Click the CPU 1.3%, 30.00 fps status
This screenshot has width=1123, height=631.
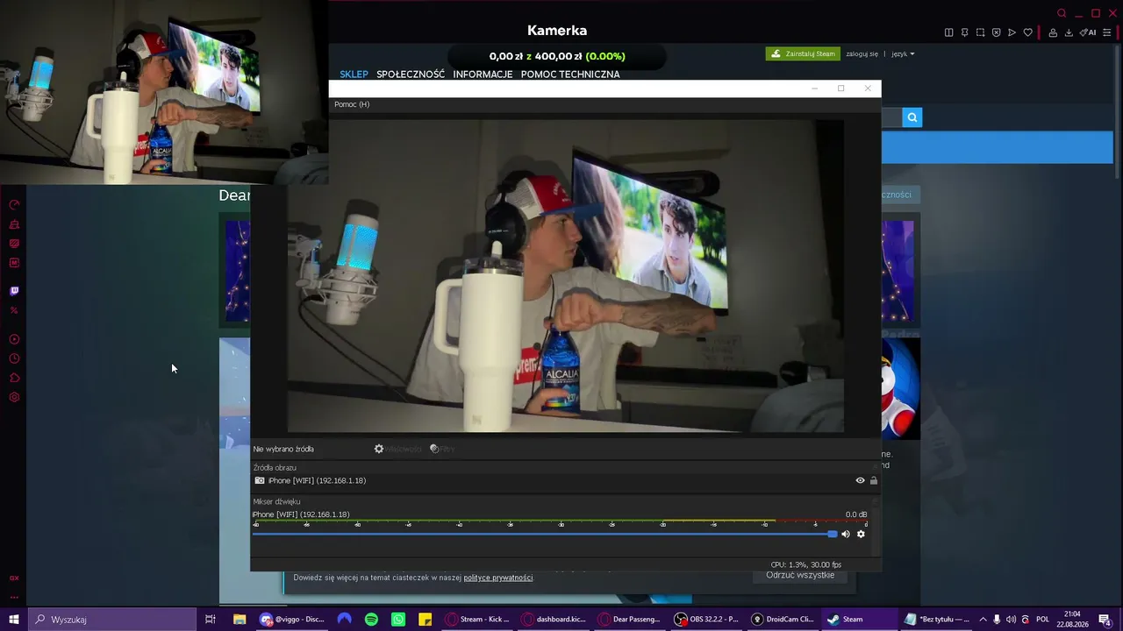click(806, 564)
